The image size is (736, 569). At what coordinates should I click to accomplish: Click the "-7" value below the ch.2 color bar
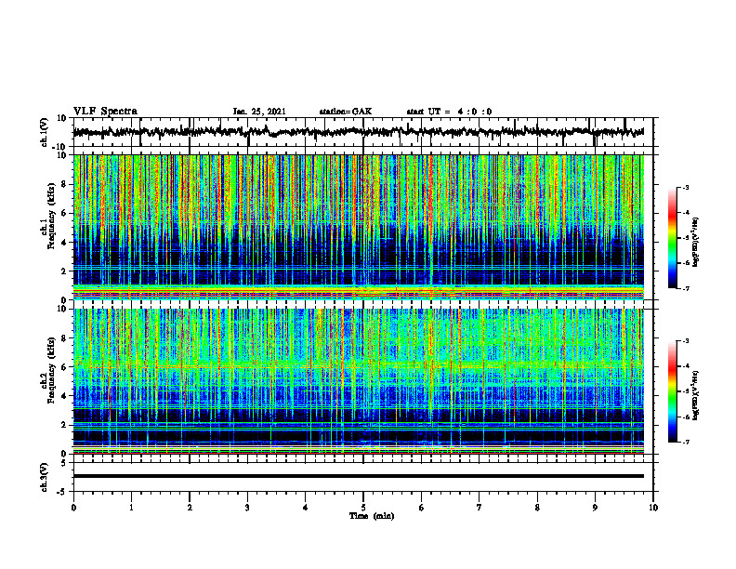coord(685,442)
